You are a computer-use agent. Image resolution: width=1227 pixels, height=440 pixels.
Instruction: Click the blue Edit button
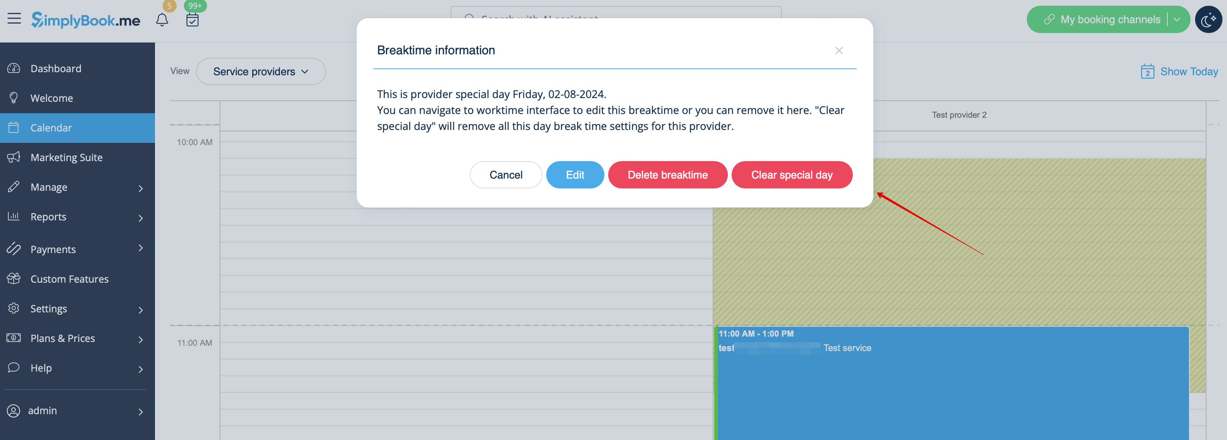point(575,175)
